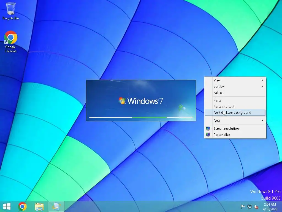Open Screen resolution settings

pyautogui.click(x=235, y=129)
